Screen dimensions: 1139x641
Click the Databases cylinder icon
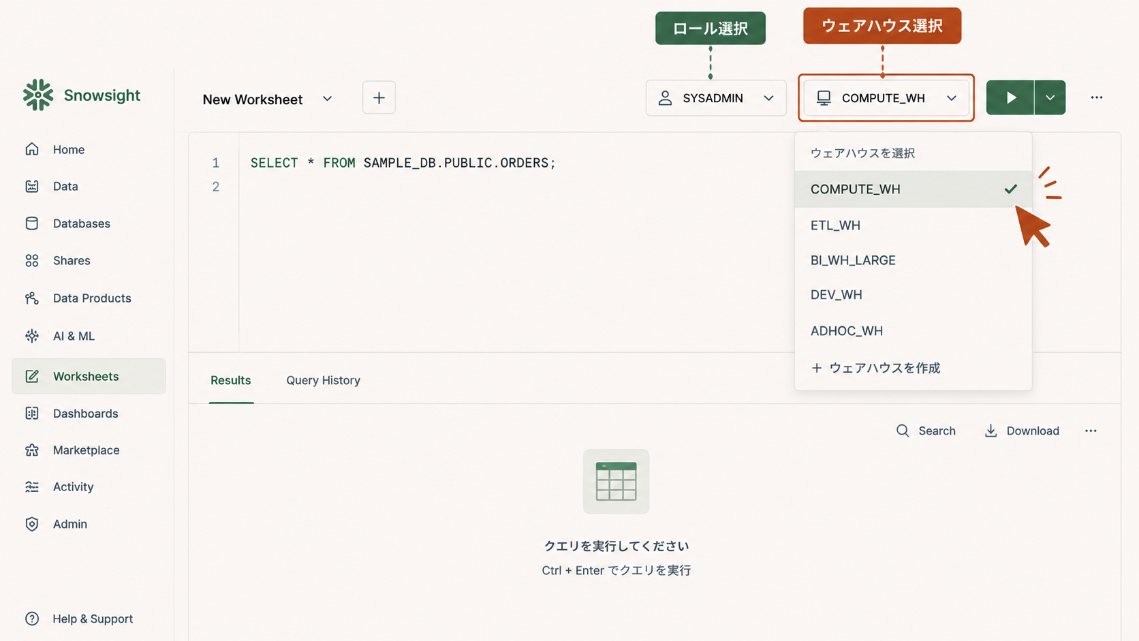click(32, 223)
